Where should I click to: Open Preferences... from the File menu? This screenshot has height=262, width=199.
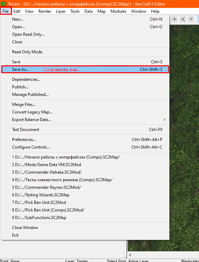[85, 140]
